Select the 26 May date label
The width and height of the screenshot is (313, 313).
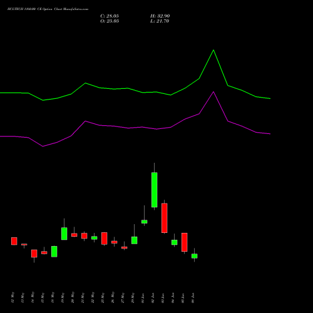(113, 297)
